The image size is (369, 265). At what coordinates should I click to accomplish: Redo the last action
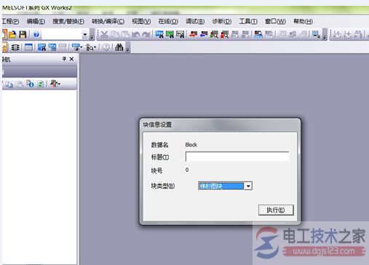pyautogui.click(x=146, y=35)
